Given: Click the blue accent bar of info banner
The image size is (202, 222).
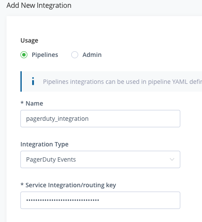Looking at the screenshot, I should [x=21, y=81].
